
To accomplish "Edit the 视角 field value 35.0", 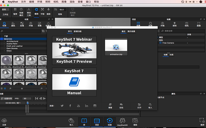I will (62, 9).
